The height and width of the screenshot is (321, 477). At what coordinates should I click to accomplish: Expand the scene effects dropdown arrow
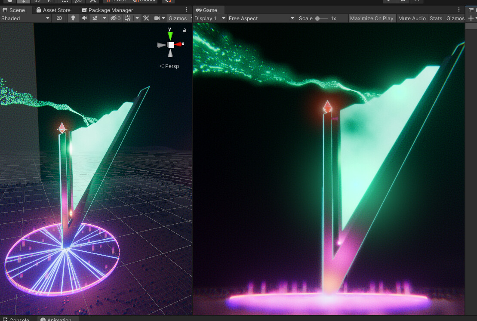[x=105, y=18]
